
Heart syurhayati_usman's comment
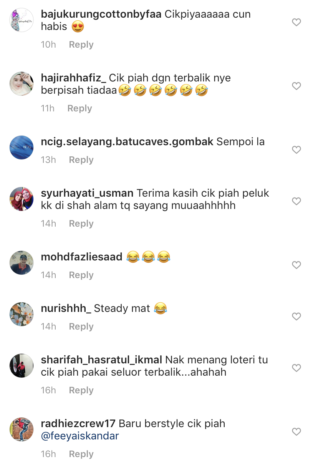pos(296,201)
